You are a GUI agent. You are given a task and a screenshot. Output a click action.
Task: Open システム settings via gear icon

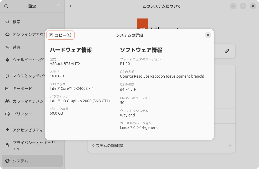(x=7, y=161)
